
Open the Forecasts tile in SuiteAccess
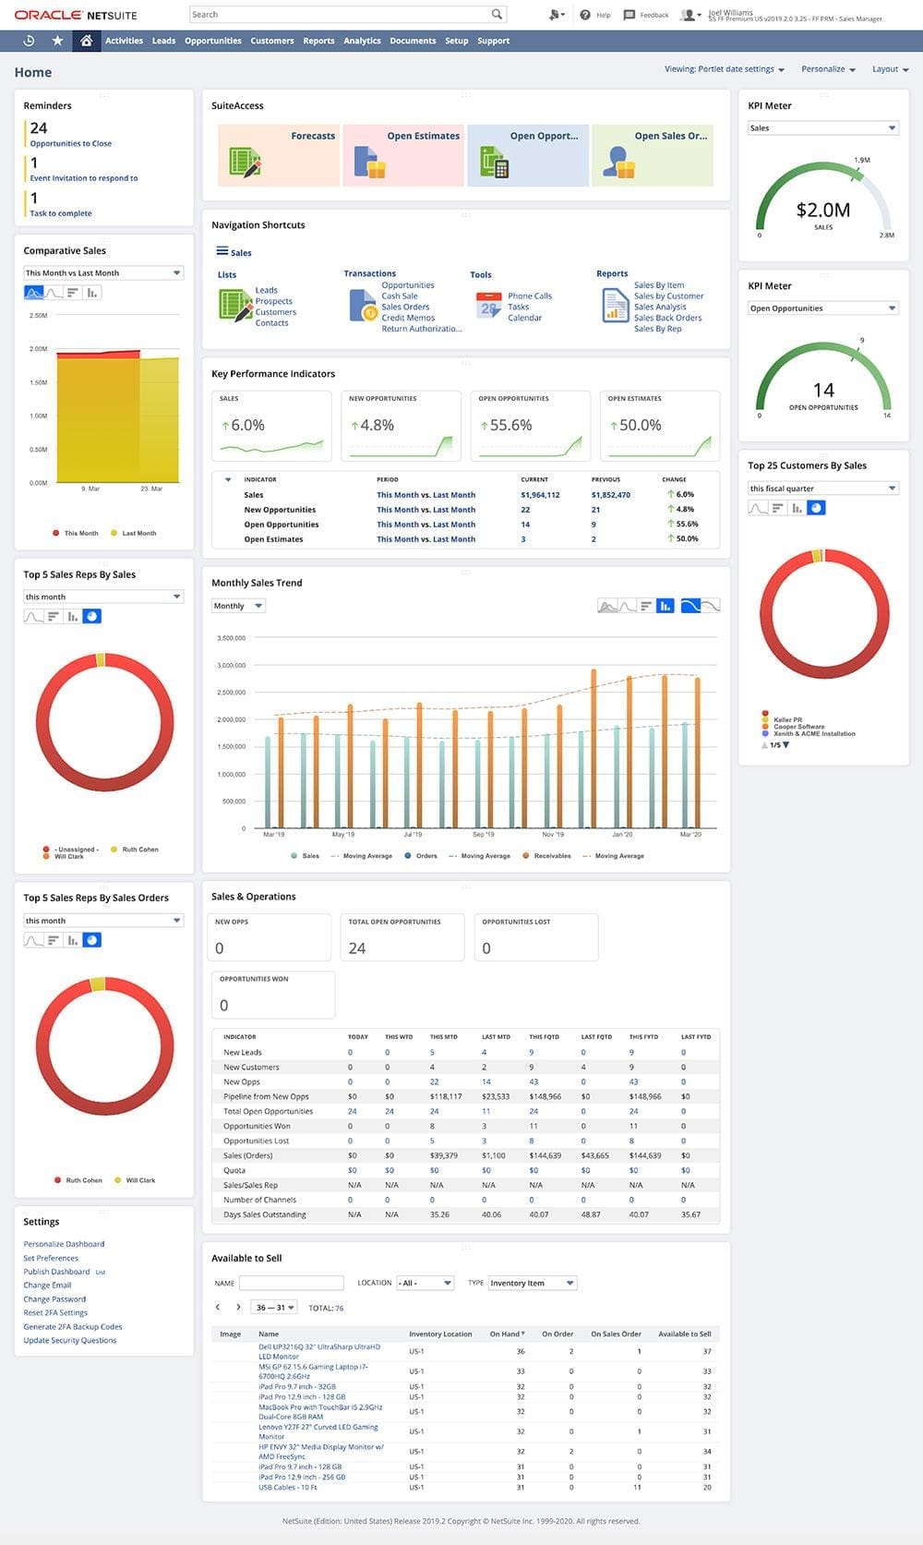coord(279,155)
